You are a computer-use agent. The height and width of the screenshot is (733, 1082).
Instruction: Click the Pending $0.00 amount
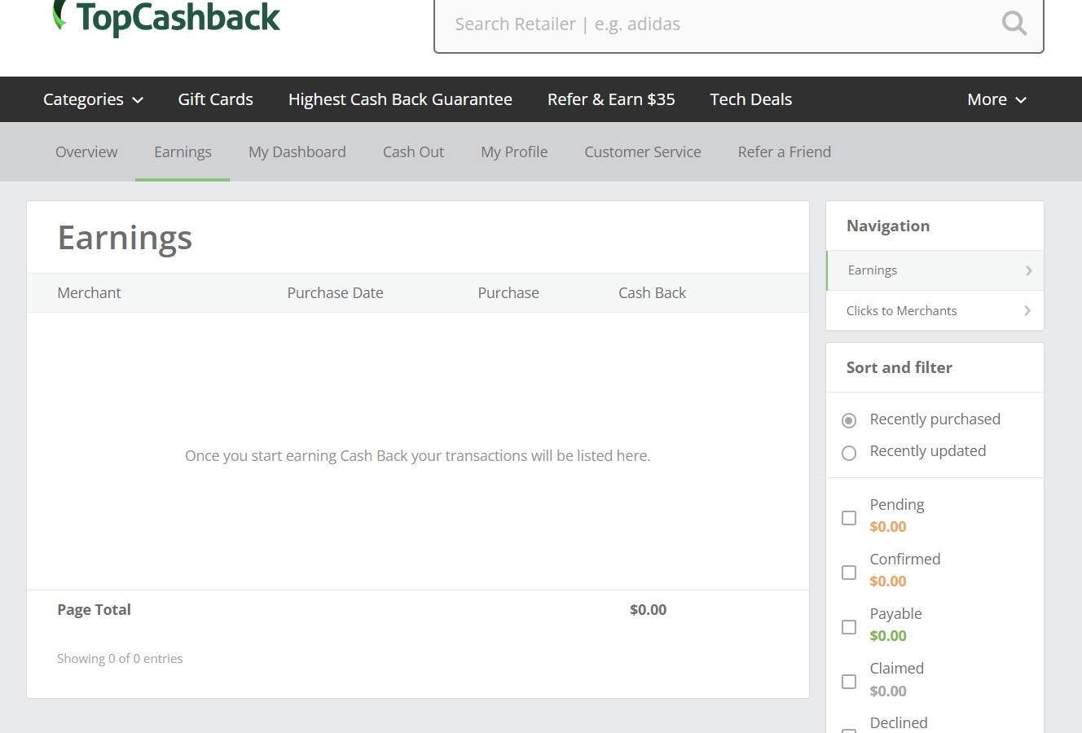tap(888, 526)
